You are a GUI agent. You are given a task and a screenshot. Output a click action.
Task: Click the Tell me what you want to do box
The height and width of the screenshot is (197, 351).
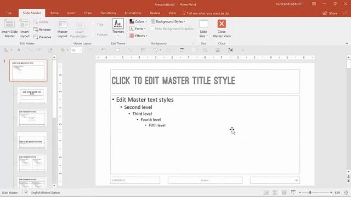(x=206, y=13)
